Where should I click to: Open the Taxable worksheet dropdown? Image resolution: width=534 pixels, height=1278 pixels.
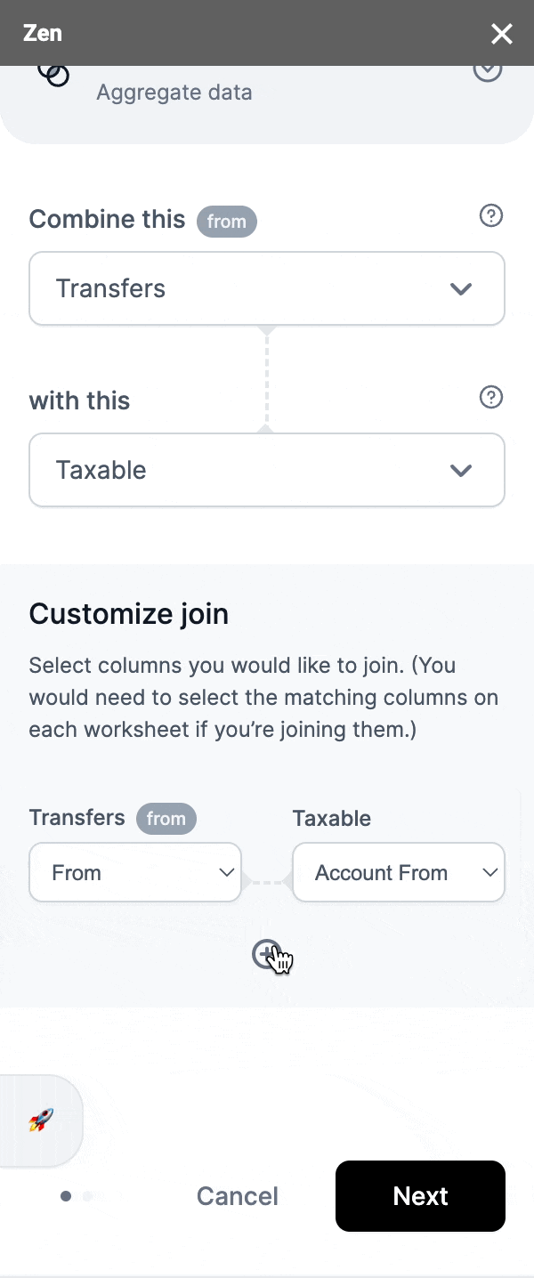(267, 470)
